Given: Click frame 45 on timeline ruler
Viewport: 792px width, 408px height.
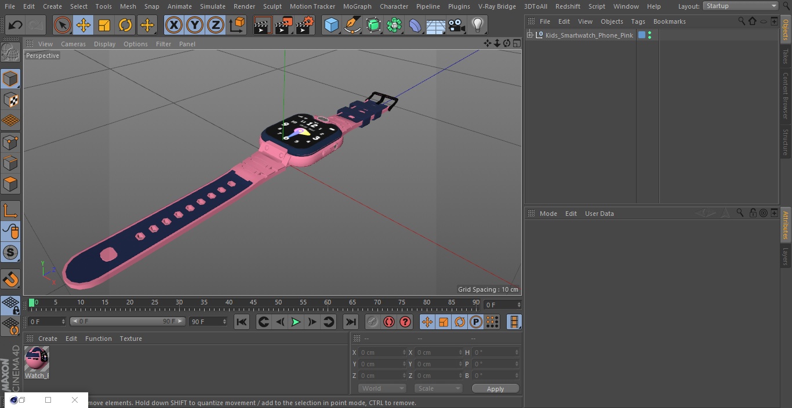Looking at the screenshot, I should (253, 303).
